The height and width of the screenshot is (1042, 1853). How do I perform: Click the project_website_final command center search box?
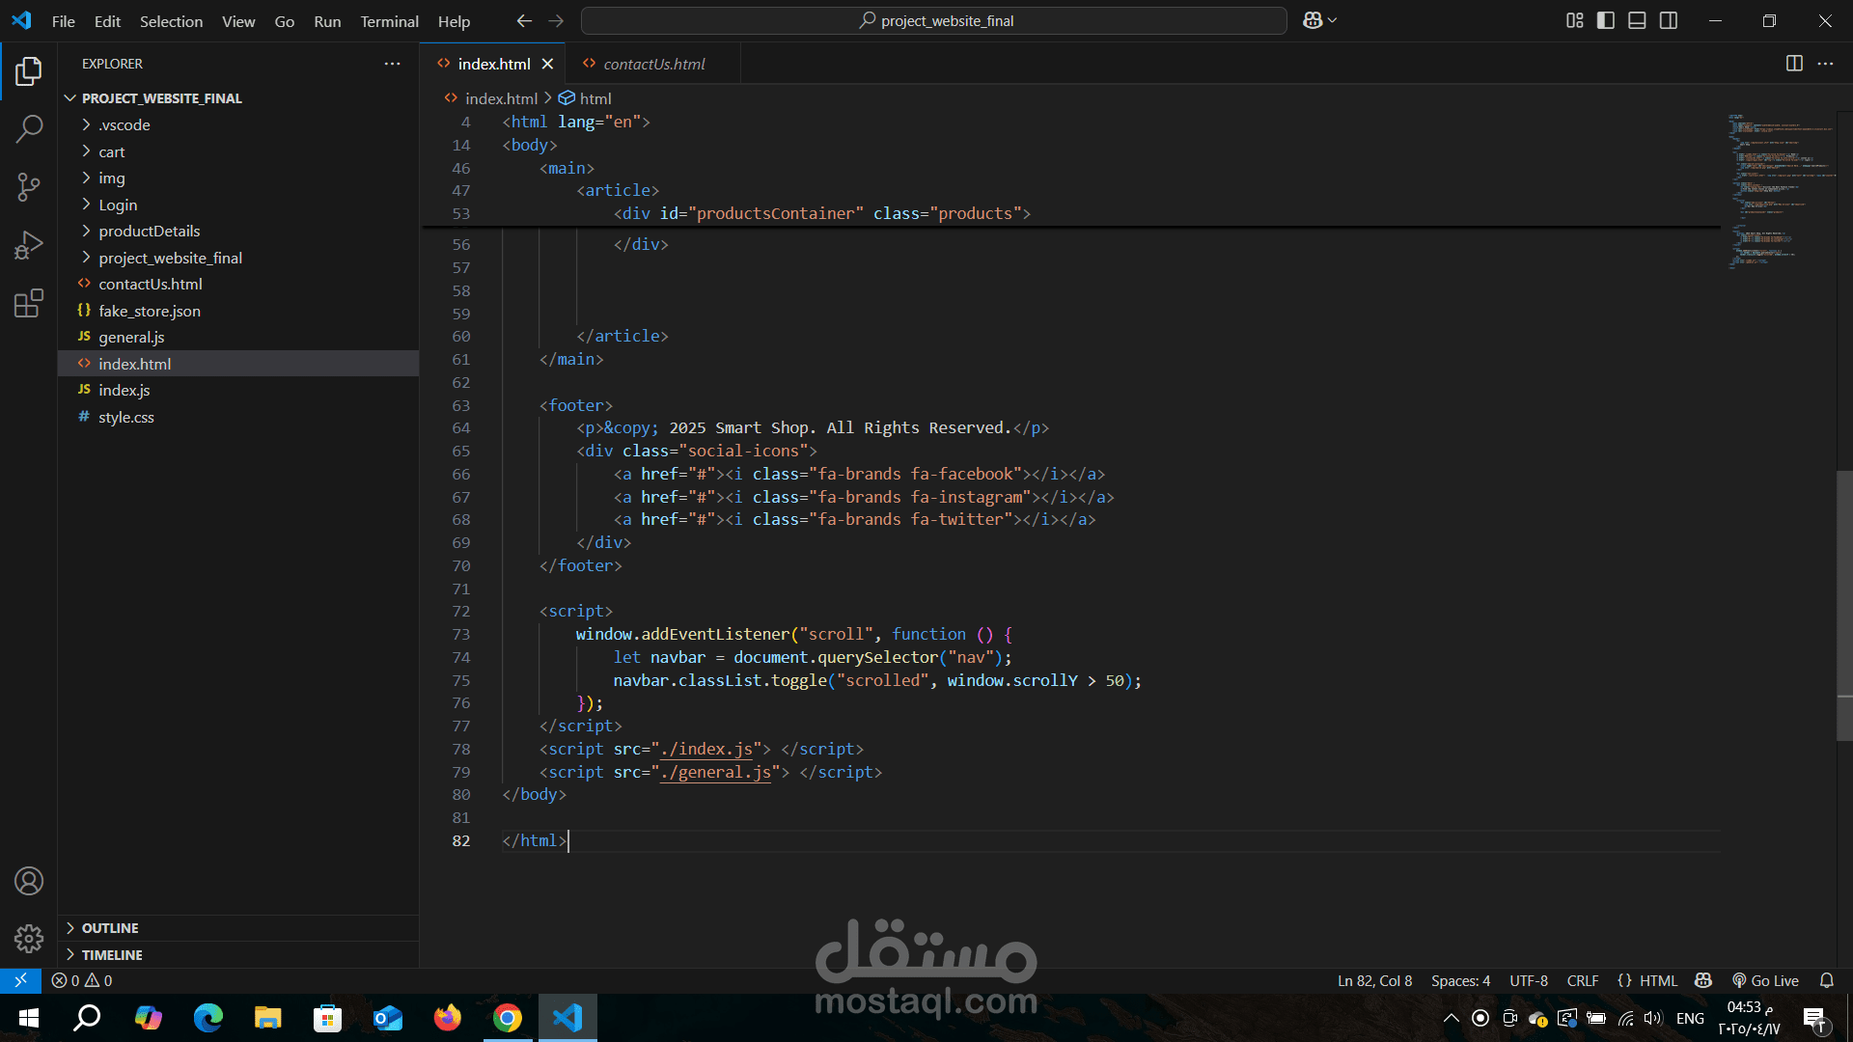(934, 20)
